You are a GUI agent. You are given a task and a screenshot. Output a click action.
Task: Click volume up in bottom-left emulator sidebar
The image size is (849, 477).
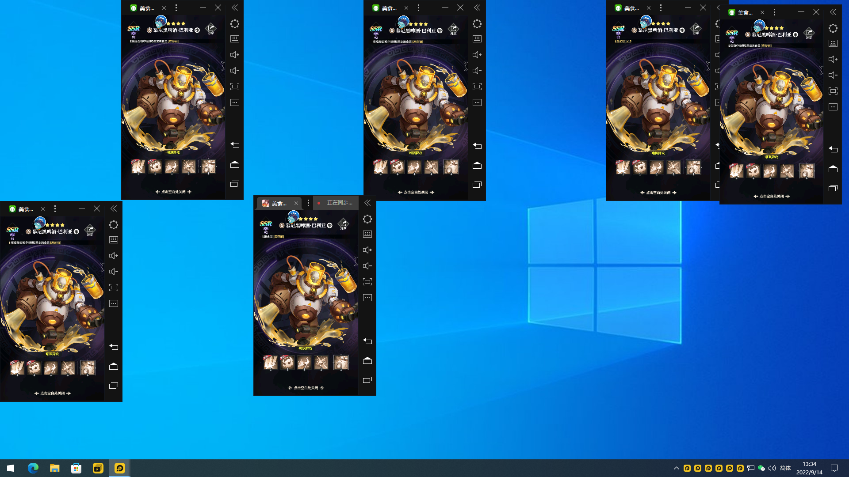pyautogui.click(x=114, y=256)
